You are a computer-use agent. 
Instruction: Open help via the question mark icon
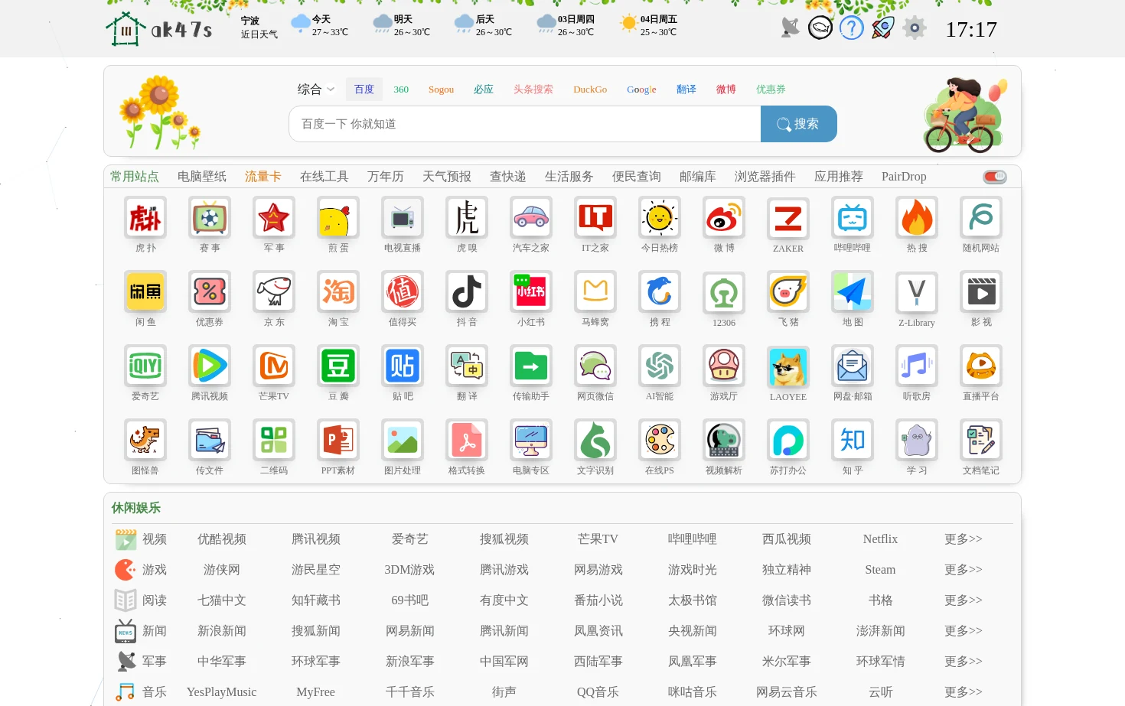(852, 28)
